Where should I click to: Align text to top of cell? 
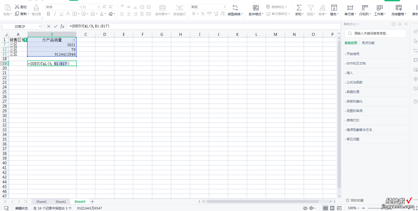click(x=122, y=7)
